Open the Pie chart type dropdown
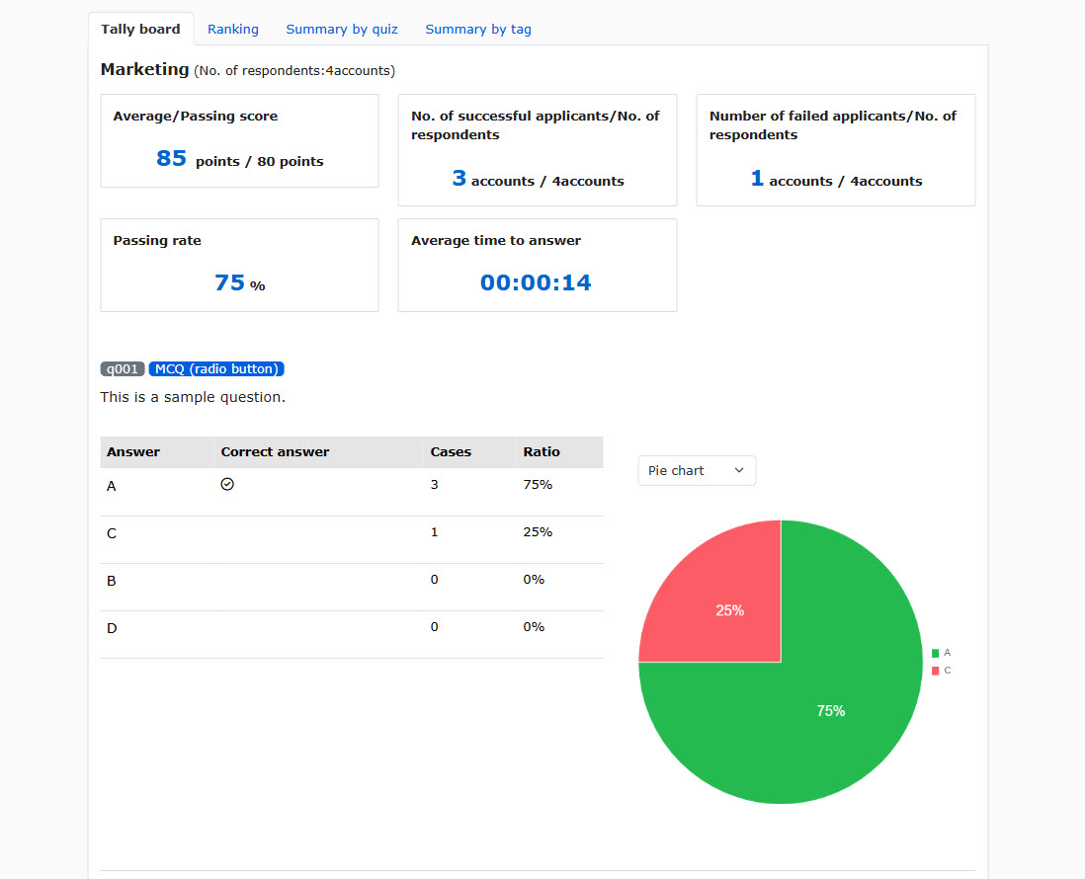1085x879 pixels. click(697, 471)
